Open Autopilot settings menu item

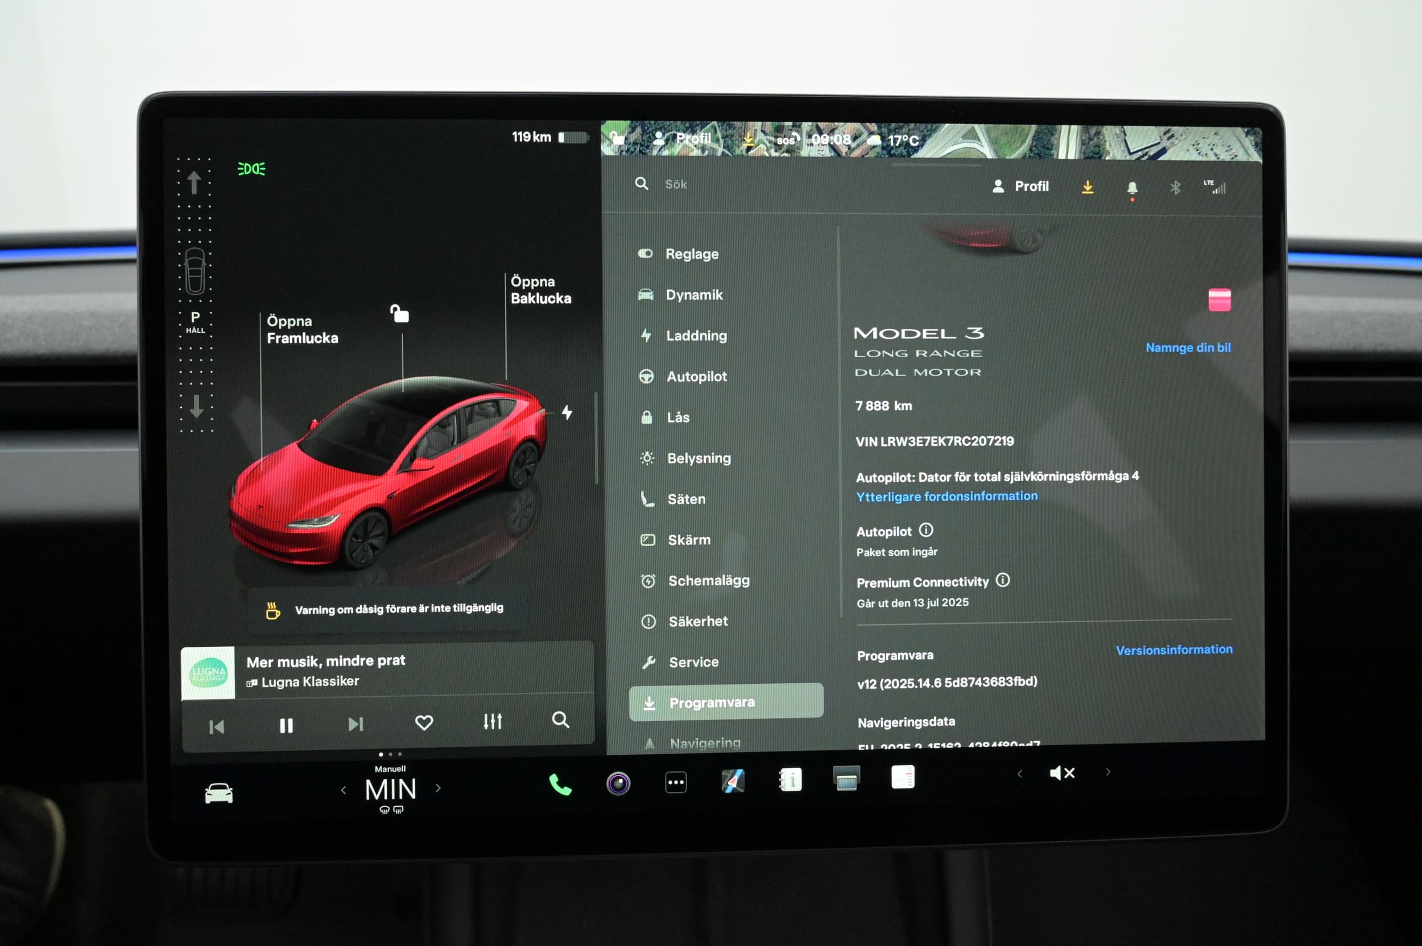click(683, 377)
